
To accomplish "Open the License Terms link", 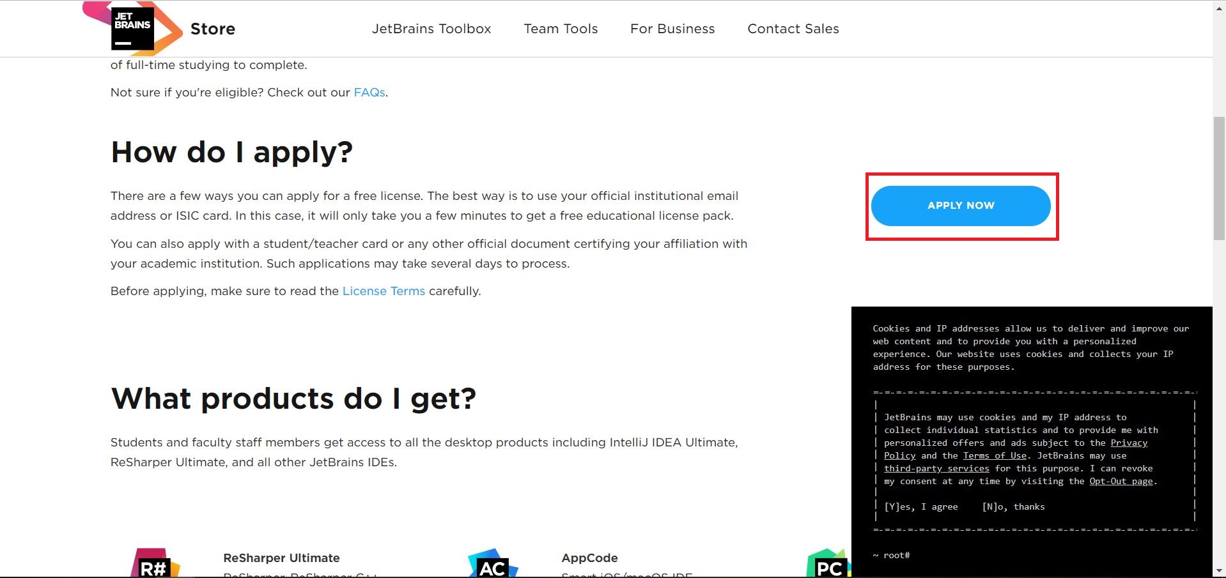I will tap(384, 291).
